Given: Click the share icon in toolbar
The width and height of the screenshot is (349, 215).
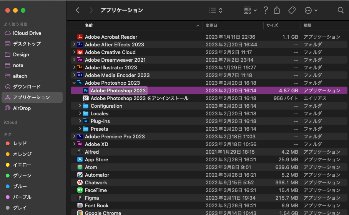Looking at the screenshot, I should tap(277, 10).
